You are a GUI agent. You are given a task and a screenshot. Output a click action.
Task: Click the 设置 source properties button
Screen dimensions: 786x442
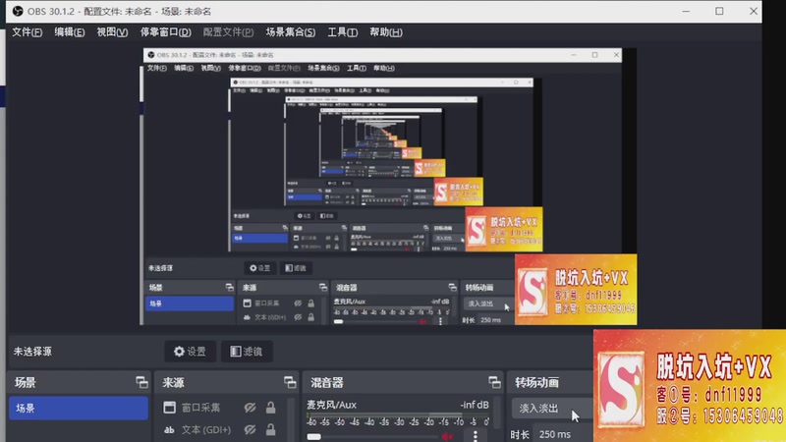click(190, 352)
